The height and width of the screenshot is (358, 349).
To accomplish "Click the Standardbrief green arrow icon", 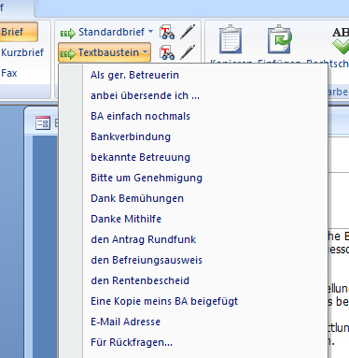I will click(x=68, y=33).
